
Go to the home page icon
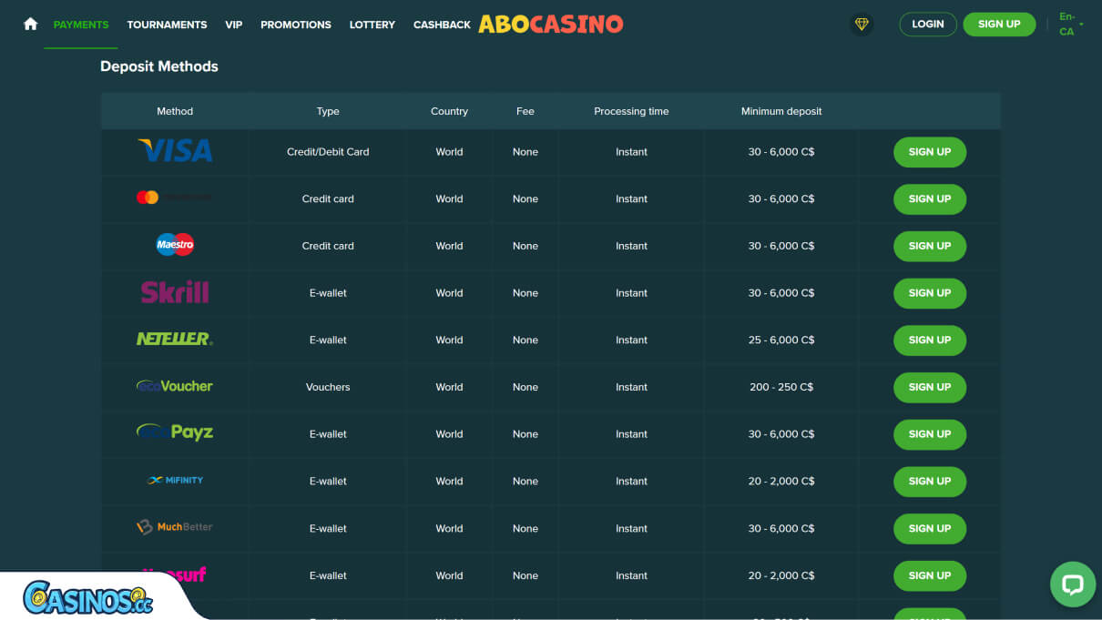pyautogui.click(x=30, y=25)
